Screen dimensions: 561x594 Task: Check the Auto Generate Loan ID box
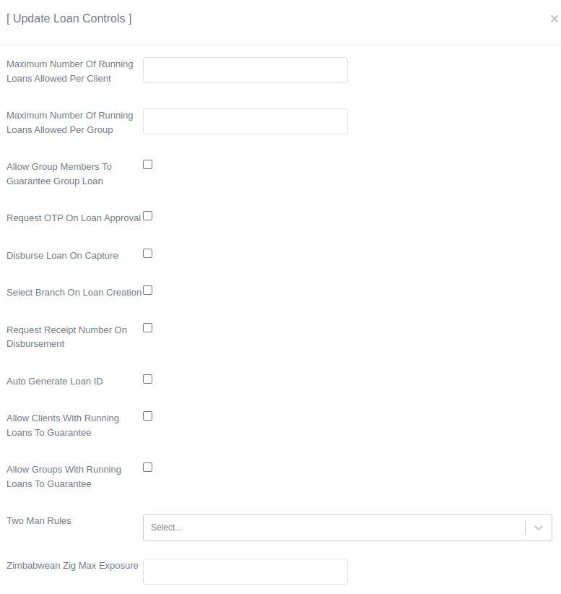tap(147, 379)
